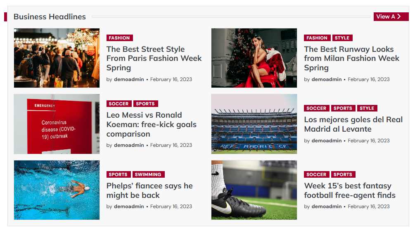Select the STYLE tag on the Milan article
Image resolution: width=415 pixels, height=232 pixels.
pos(342,38)
